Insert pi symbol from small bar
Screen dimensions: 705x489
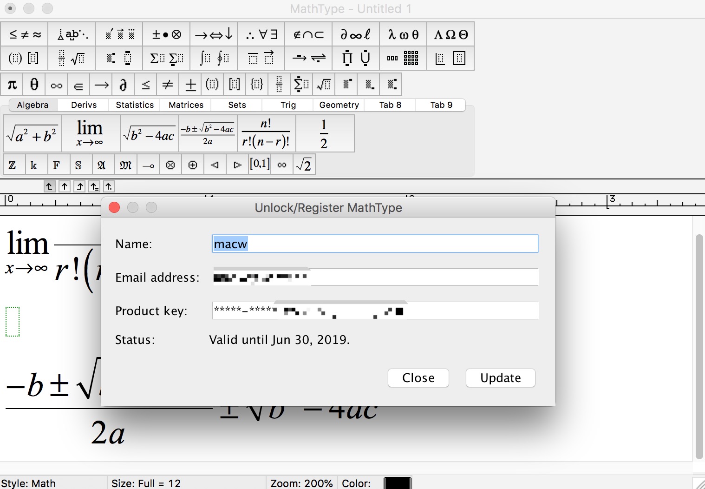12,85
